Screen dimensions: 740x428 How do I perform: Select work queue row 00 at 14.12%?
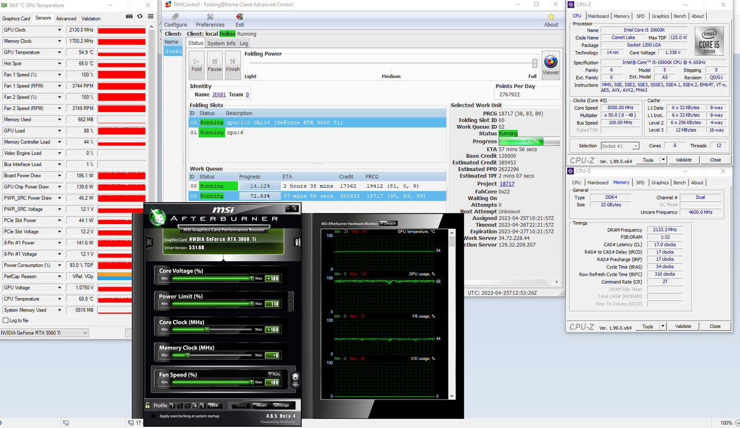point(317,186)
